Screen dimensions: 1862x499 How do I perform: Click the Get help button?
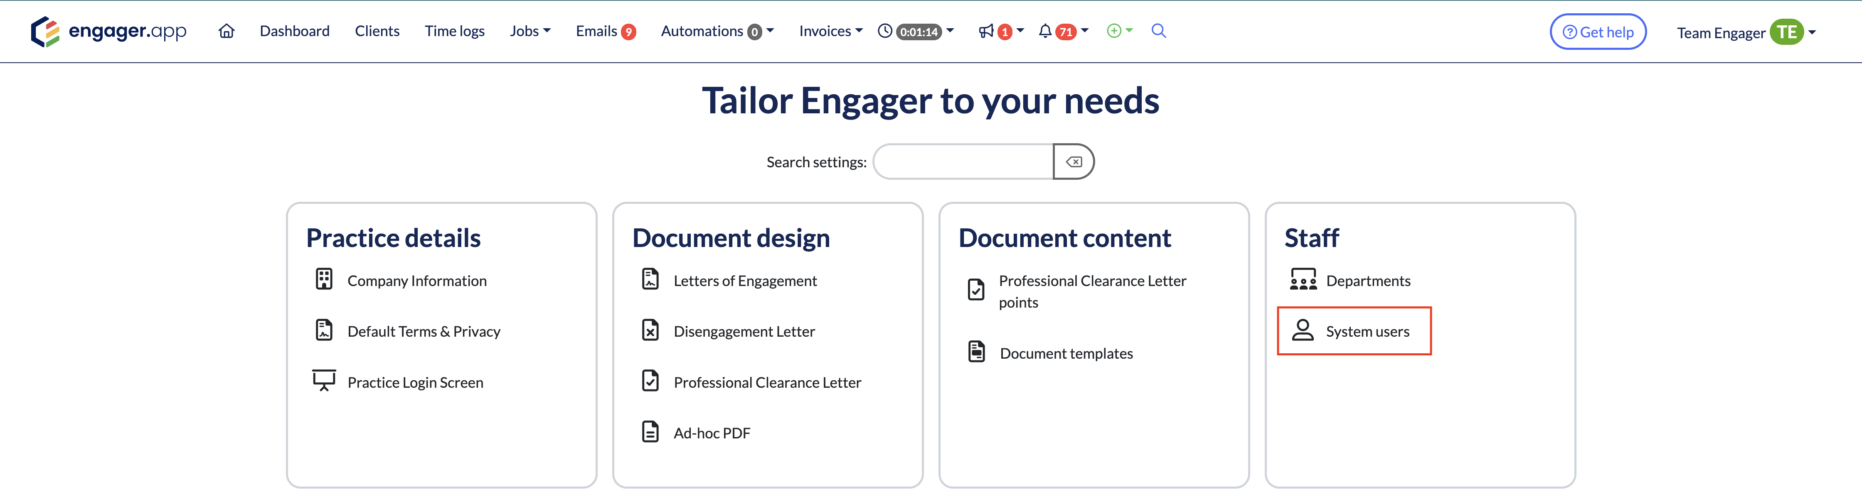(x=1597, y=32)
